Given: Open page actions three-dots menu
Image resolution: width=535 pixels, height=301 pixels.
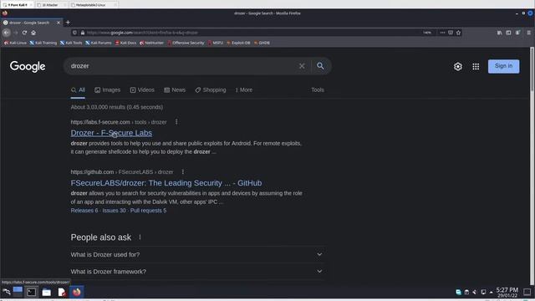Looking at the screenshot, I should (442, 33).
